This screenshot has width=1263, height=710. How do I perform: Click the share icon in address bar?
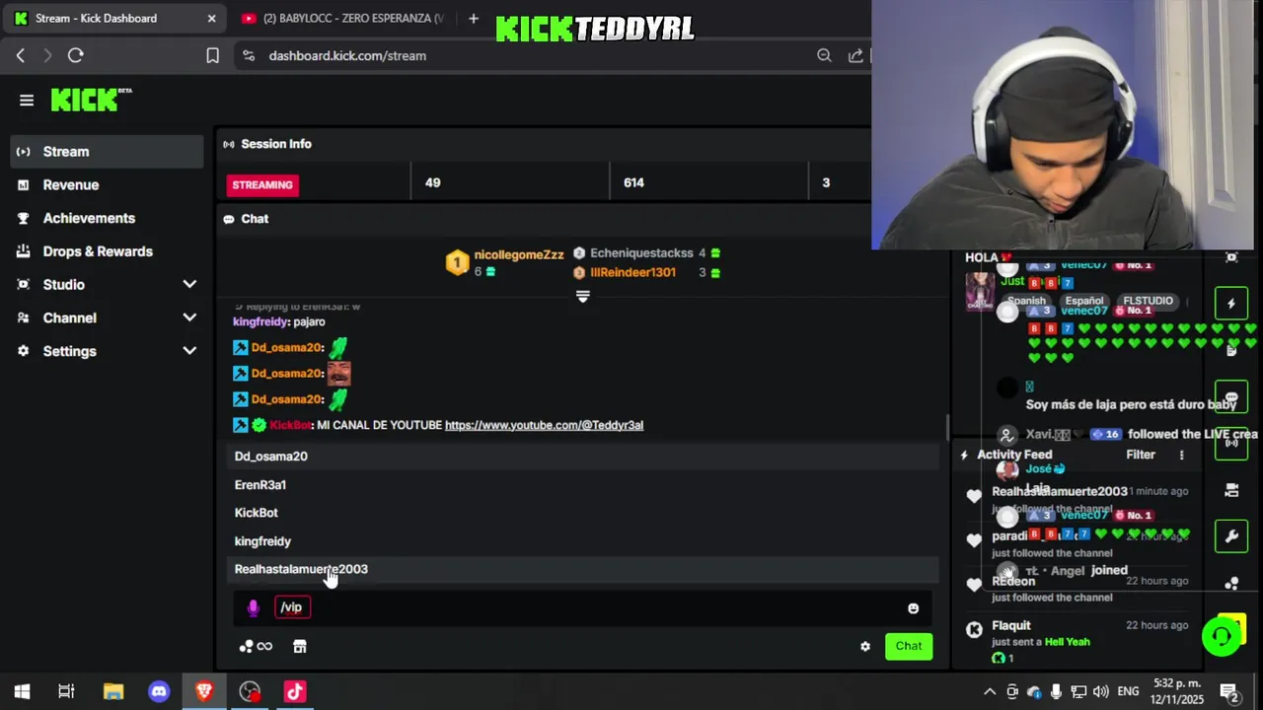tap(855, 55)
